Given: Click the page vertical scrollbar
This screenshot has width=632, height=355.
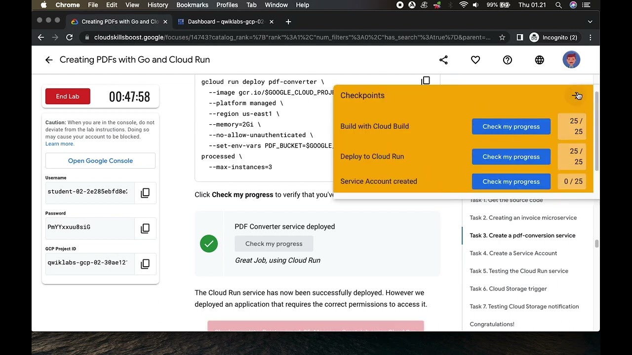Looking at the screenshot, I should pyautogui.click(x=596, y=244).
